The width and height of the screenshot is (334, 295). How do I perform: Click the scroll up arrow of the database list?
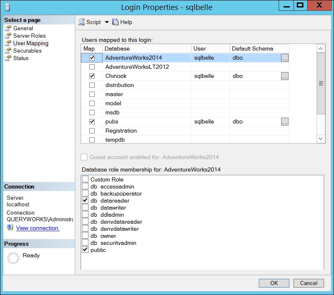(321, 48)
